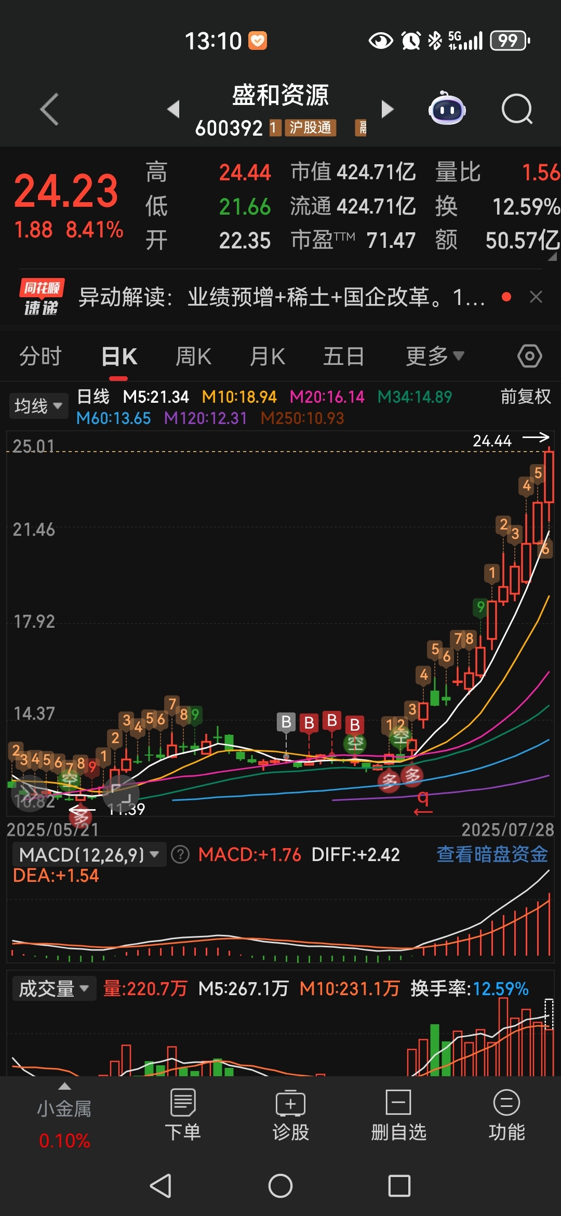Select the 分时 tab
The image size is (561, 1216).
pos(41,356)
